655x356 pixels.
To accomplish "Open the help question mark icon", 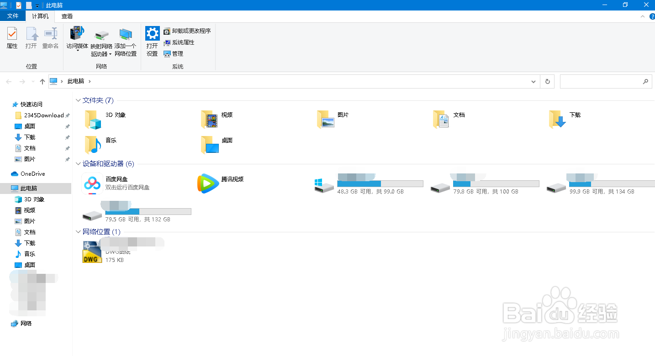I will (x=652, y=16).
